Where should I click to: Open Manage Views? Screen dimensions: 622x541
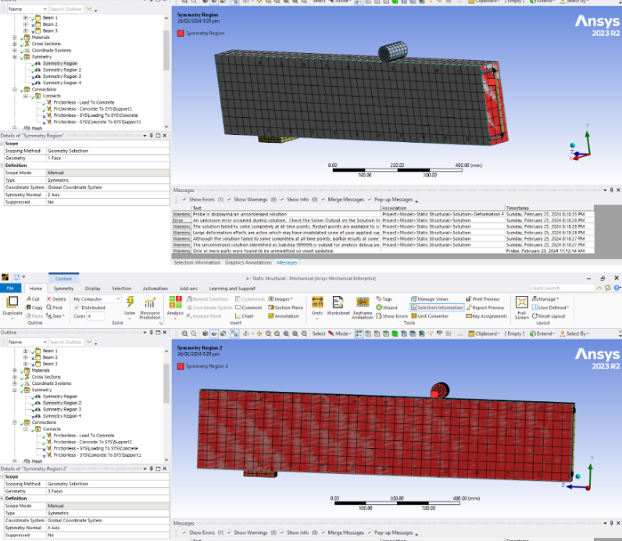coord(430,299)
